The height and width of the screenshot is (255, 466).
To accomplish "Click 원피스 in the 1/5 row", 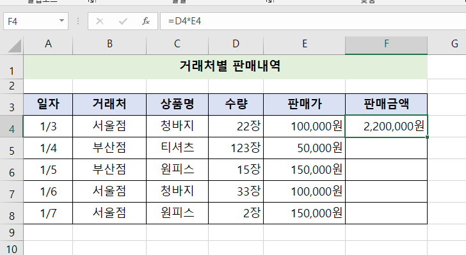I will click(x=177, y=170).
